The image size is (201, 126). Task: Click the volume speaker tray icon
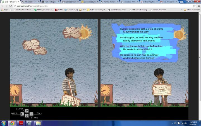click(185, 123)
